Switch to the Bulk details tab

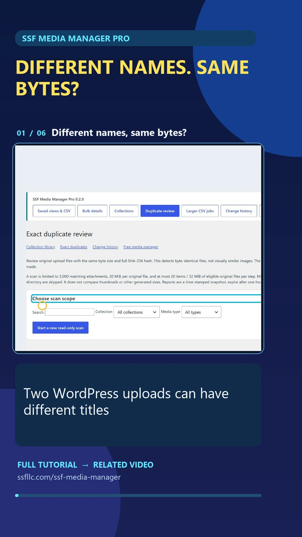pos(92,211)
